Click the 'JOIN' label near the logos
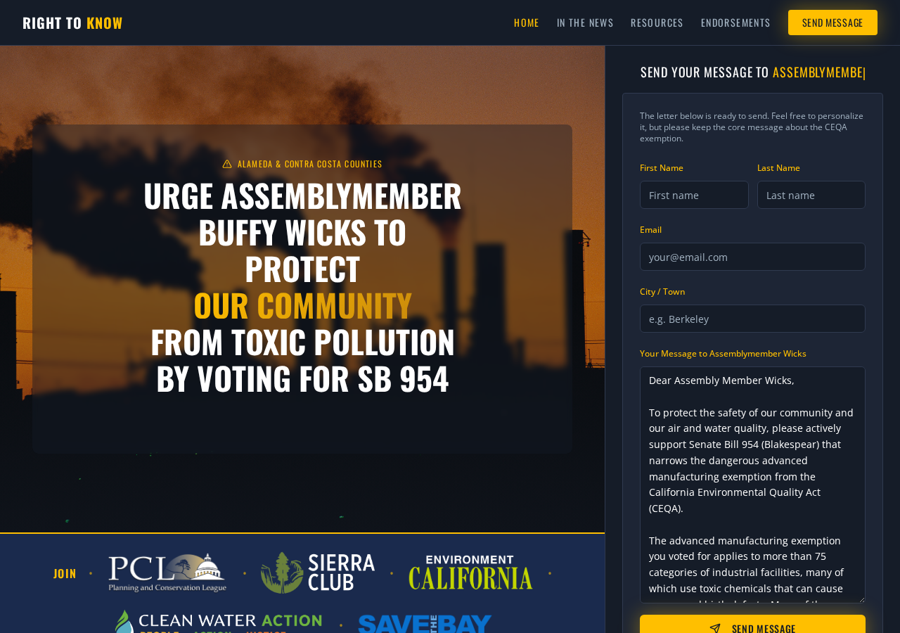The image size is (900, 633). click(65, 573)
